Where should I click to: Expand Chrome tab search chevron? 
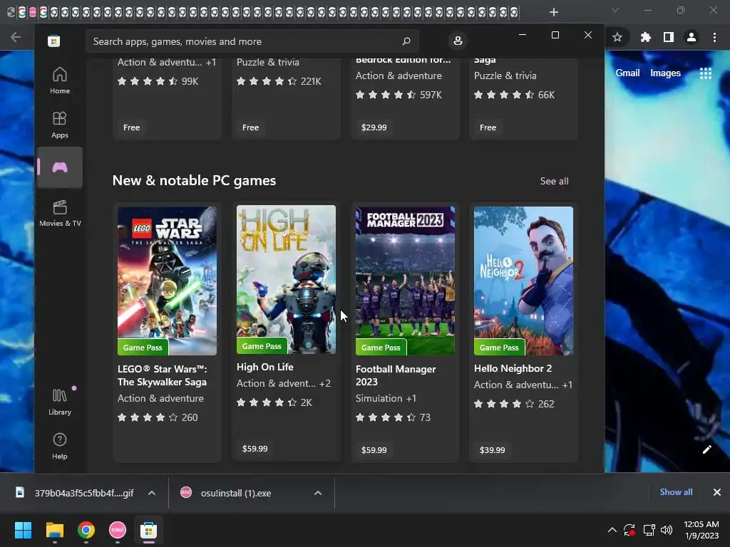pos(615,10)
